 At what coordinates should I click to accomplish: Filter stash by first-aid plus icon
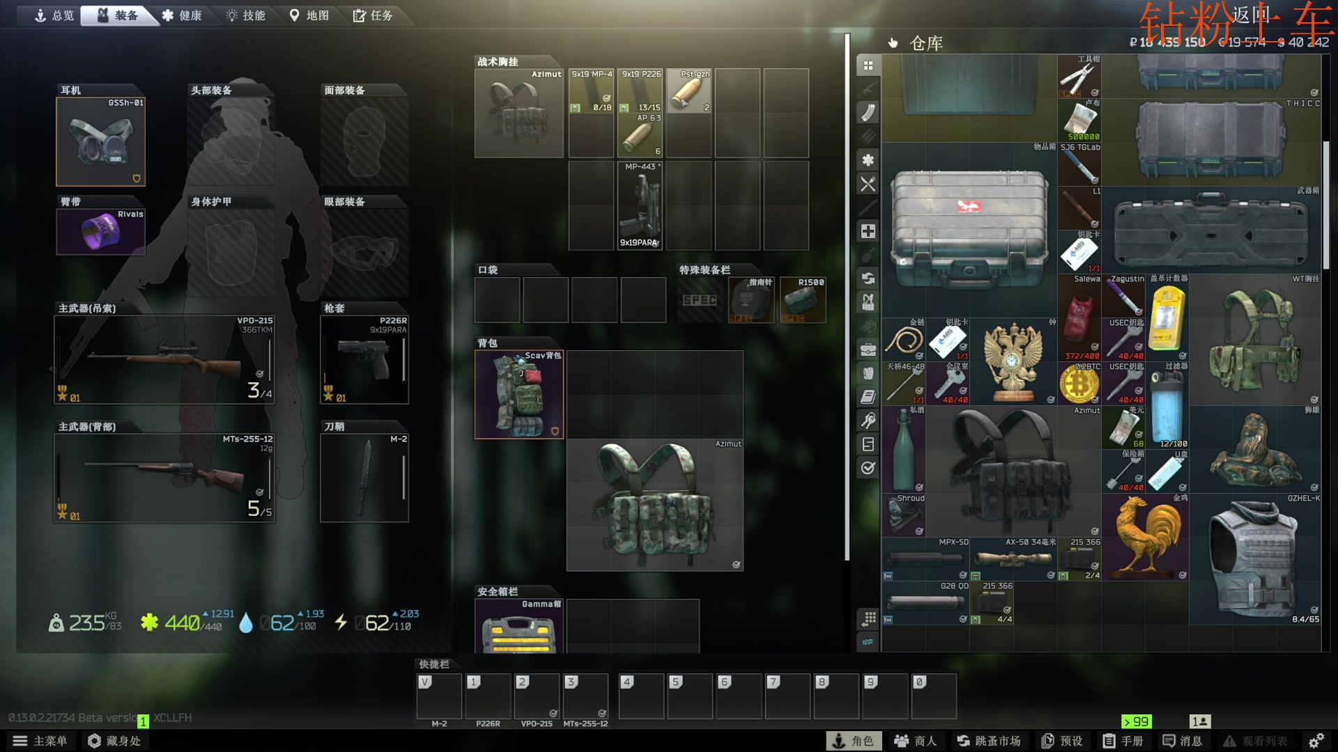tap(868, 231)
